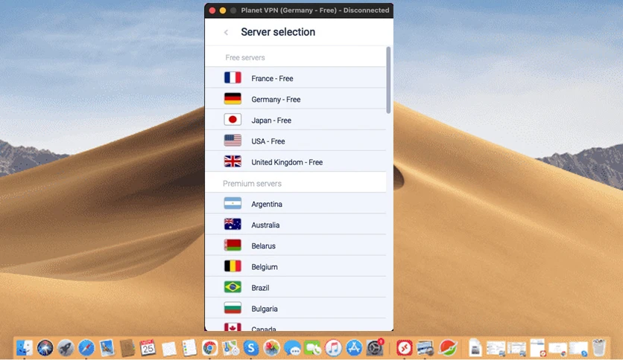
Task: Open the Mail stamp icon in dock
Action: pyautogui.click(x=107, y=348)
